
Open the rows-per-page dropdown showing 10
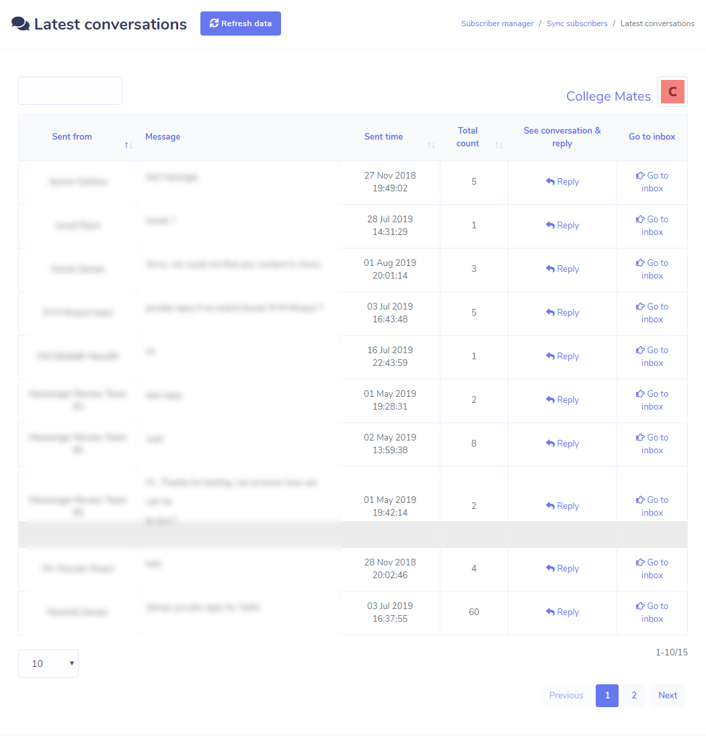[48, 663]
